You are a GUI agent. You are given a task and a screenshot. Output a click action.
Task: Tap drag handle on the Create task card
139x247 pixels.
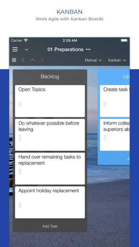[105, 104]
